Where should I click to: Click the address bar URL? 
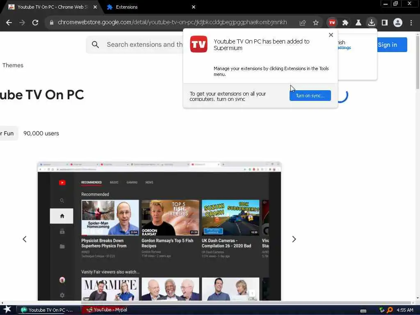[x=172, y=22]
